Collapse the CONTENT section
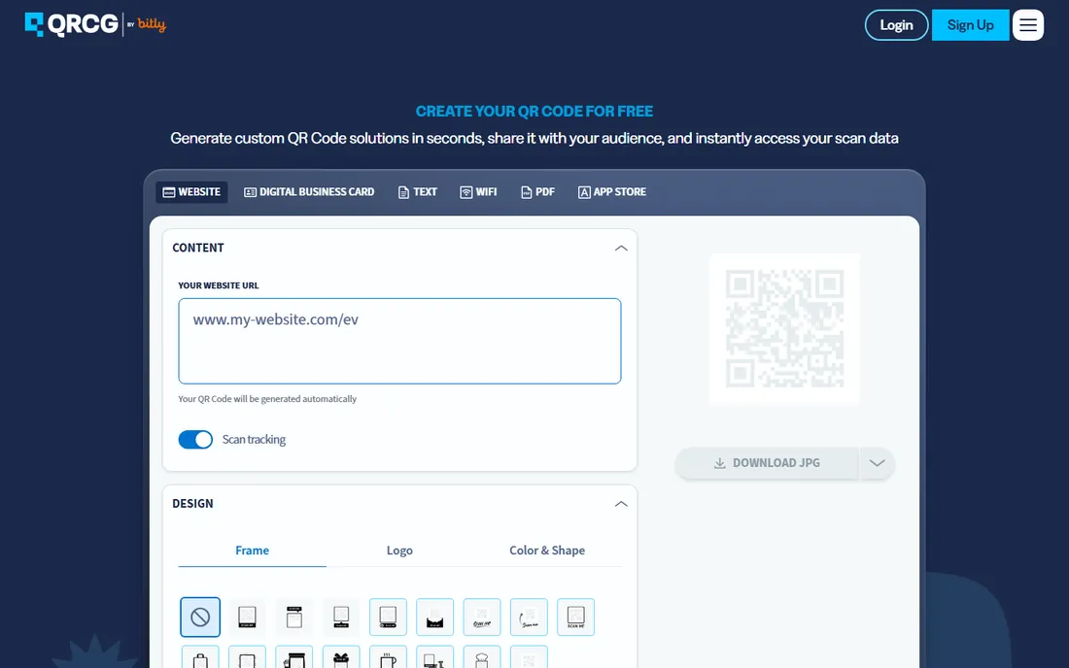1069x668 pixels. click(621, 248)
